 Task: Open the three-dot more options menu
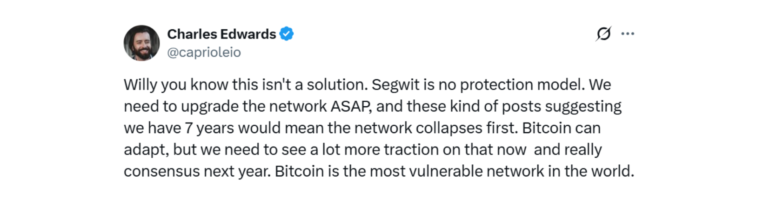628,34
